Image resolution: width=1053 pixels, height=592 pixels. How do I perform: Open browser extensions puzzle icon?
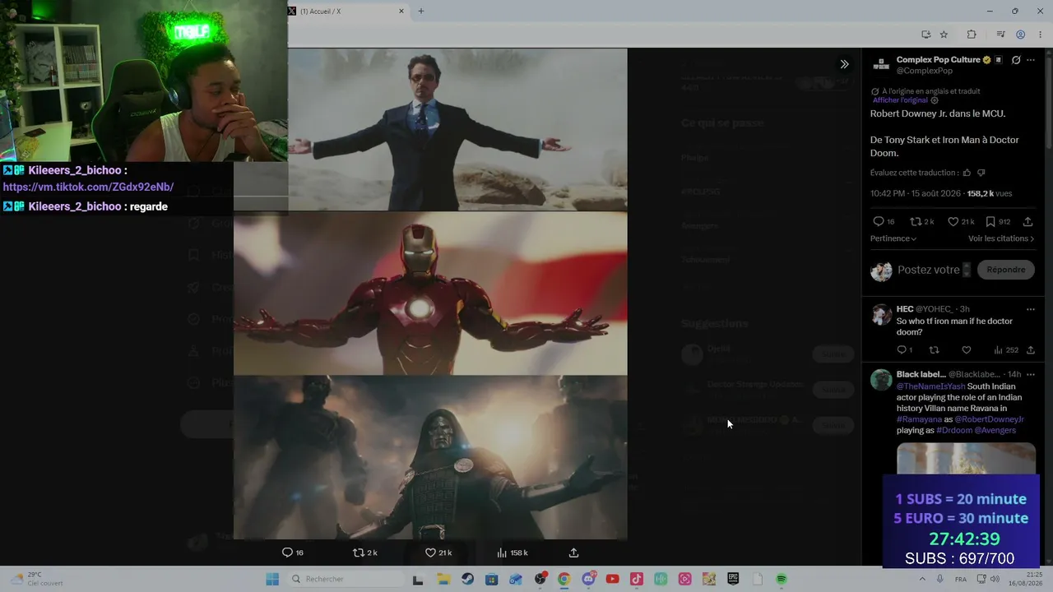[972, 35]
